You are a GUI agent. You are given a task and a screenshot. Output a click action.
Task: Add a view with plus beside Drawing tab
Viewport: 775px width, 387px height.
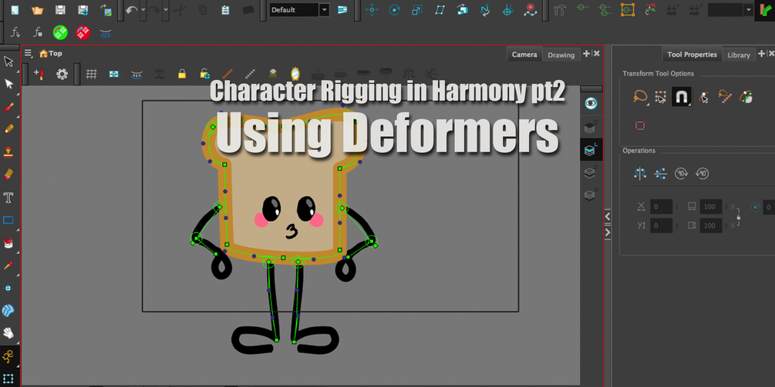pos(586,54)
